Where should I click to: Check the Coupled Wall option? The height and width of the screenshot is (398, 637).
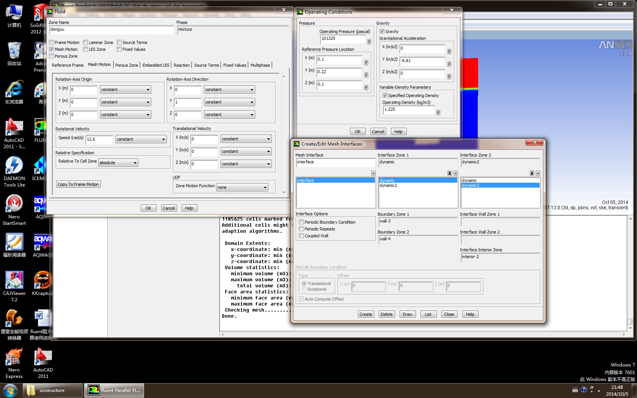(x=301, y=236)
